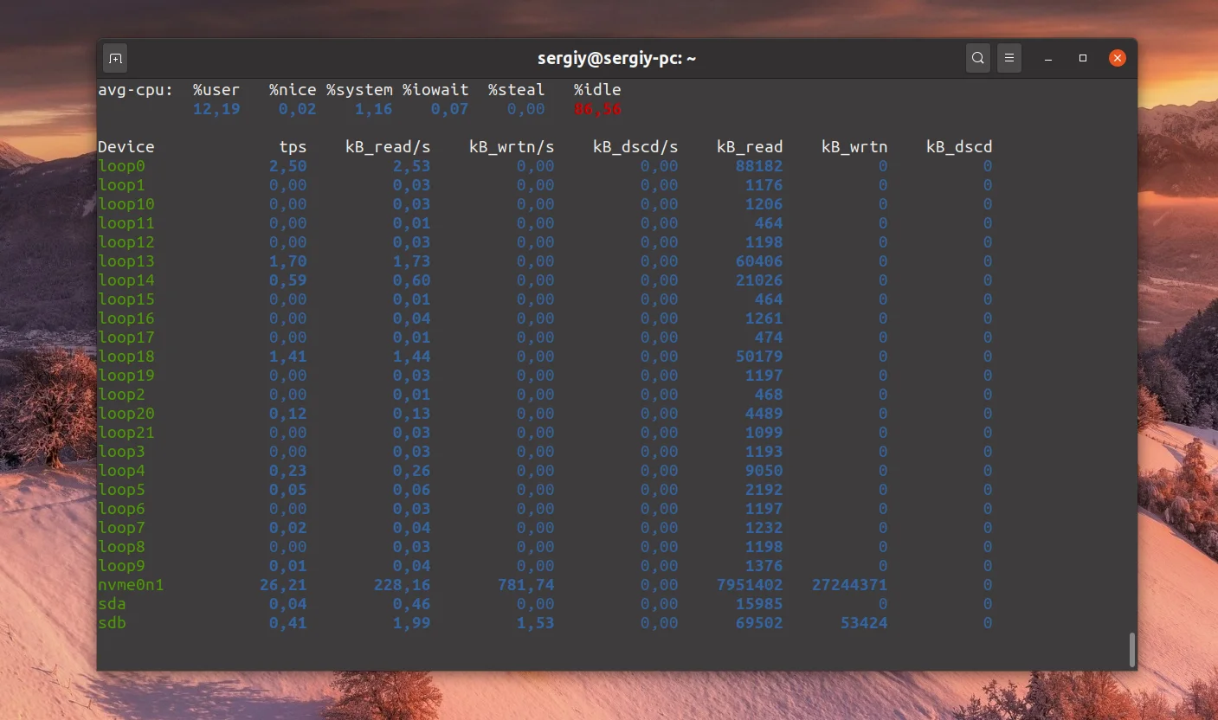Click the red %idle value
This screenshot has width=1218, height=720.
click(x=597, y=109)
